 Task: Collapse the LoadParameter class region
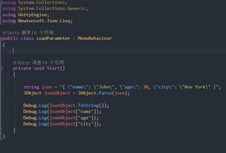[x=1, y=38]
